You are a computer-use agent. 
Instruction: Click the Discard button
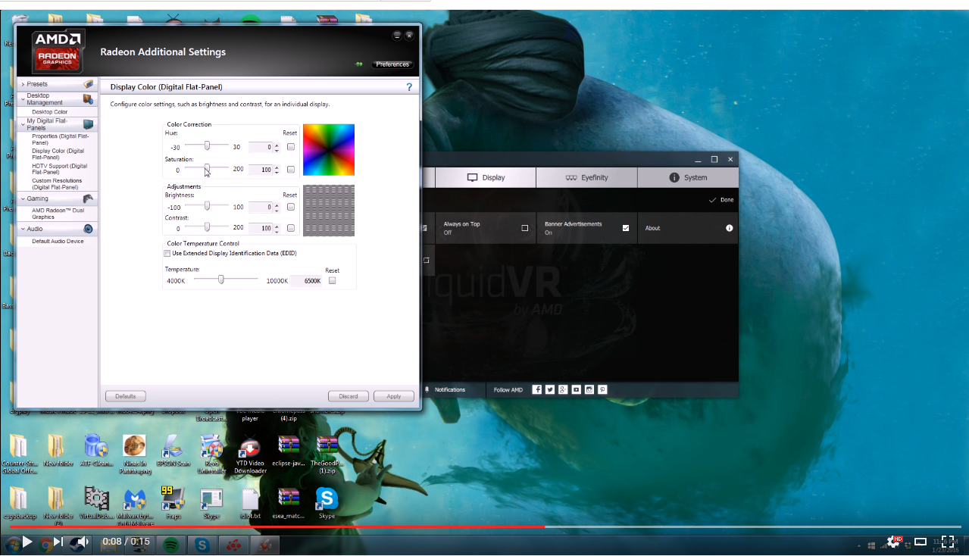(349, 396)
